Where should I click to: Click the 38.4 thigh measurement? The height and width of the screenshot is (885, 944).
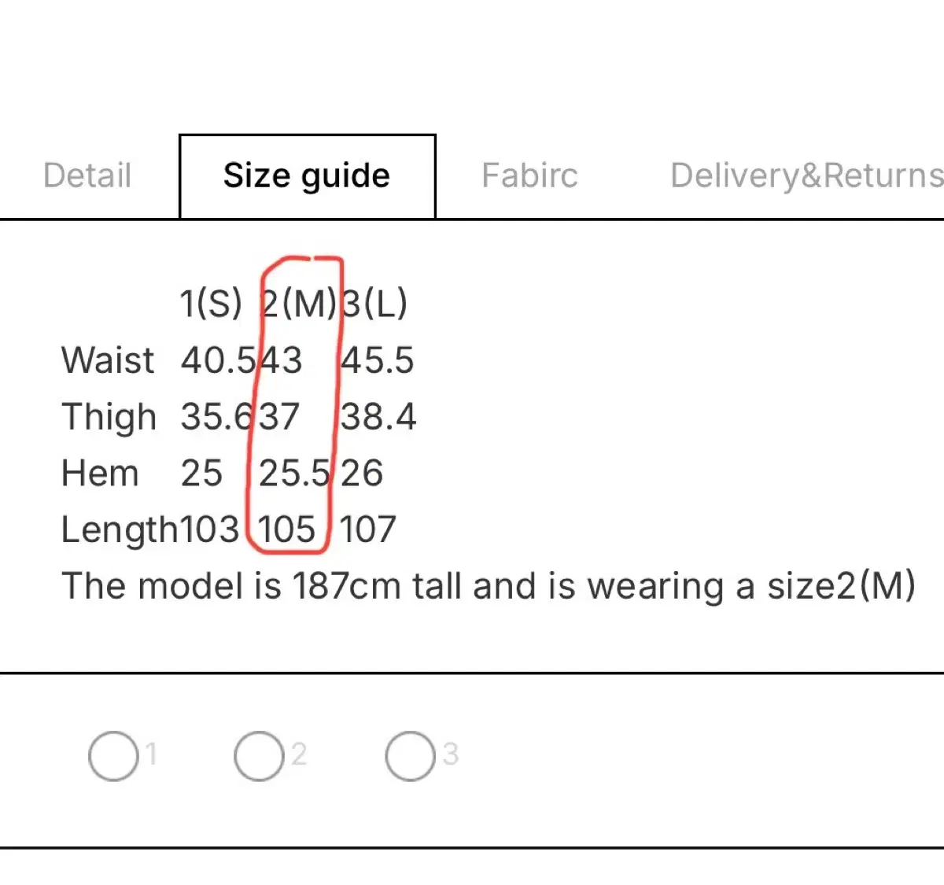pyautogui.click(x=378, y=417)
